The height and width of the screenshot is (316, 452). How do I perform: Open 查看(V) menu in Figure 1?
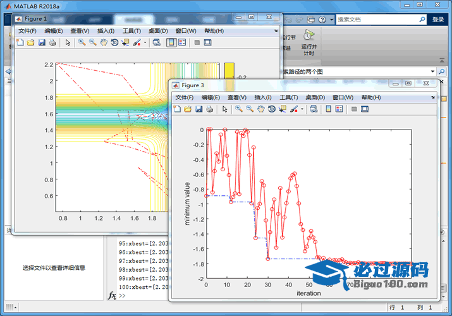coord(80,31)
